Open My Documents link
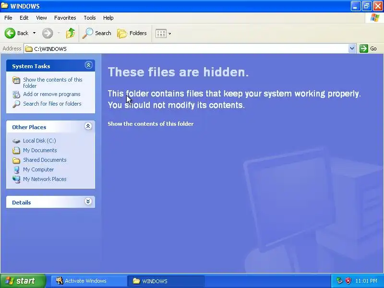This screenshot has height=288, width=384. point(40,150)
